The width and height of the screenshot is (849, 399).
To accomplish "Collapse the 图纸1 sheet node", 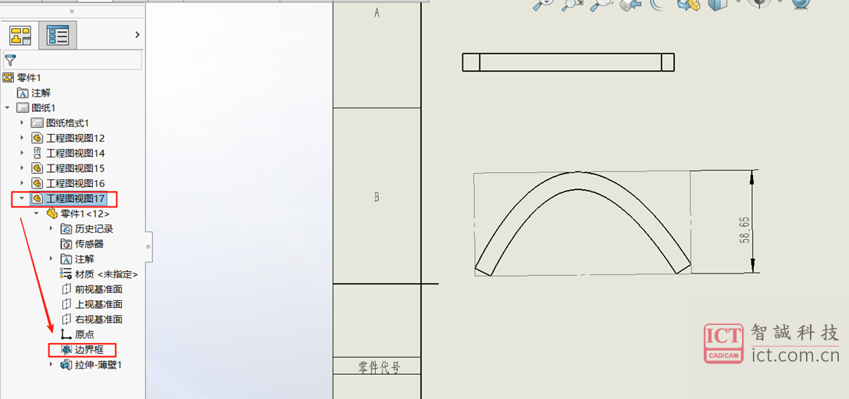I will tap(8, 108).
